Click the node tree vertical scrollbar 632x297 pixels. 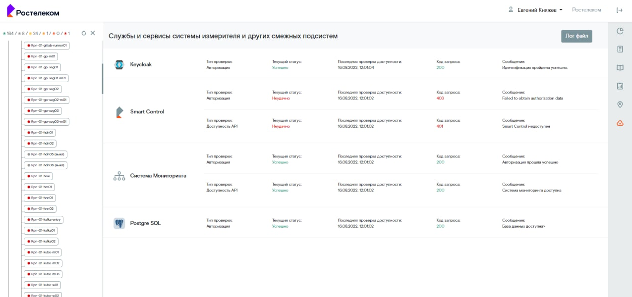pyautogui.click(x=103, y=78)
